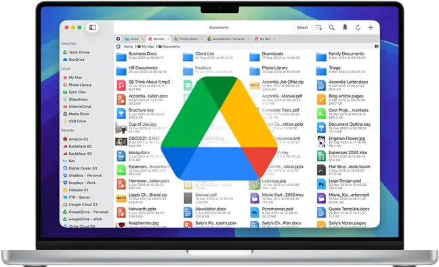Close the GoogleDrive - Personal tab
The image size is (439, 267).
(x=249, y=39)
